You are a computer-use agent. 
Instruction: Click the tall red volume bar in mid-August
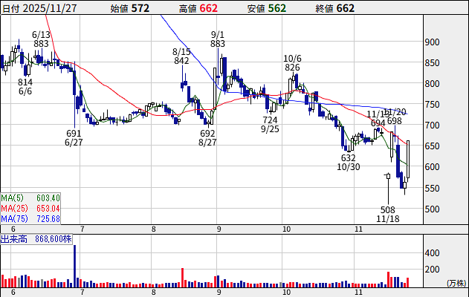pyautogui.click(x=182, y=278)
